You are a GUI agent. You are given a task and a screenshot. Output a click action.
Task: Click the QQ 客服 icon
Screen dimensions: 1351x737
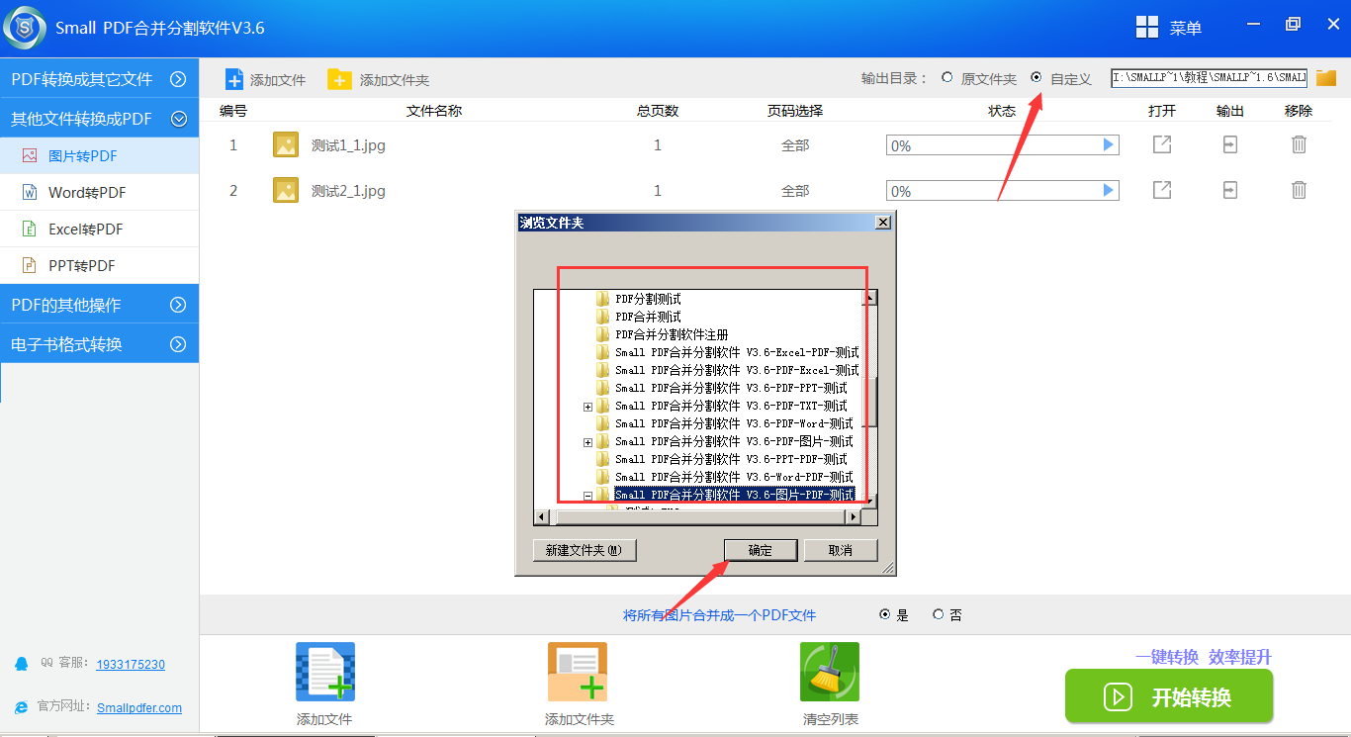[x=22, y=664]
